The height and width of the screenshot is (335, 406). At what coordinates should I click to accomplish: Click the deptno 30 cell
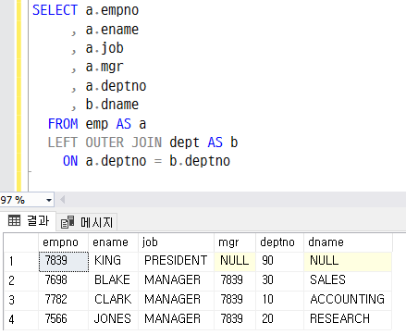coord(279,281)
